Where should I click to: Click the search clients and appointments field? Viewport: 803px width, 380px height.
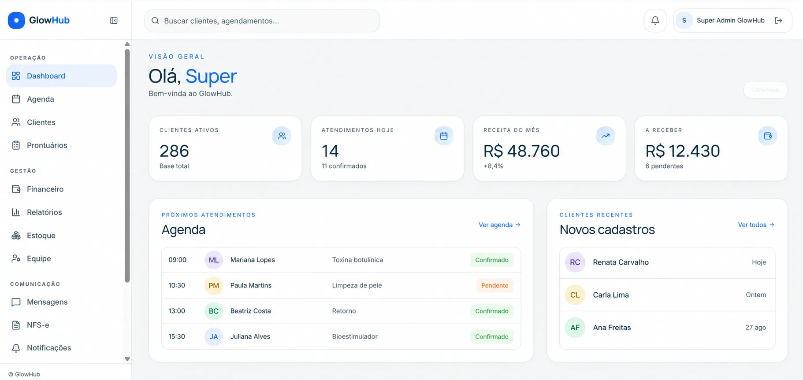262,21
